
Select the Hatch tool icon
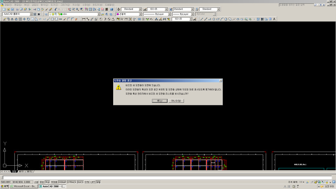(x=258, y=19)
